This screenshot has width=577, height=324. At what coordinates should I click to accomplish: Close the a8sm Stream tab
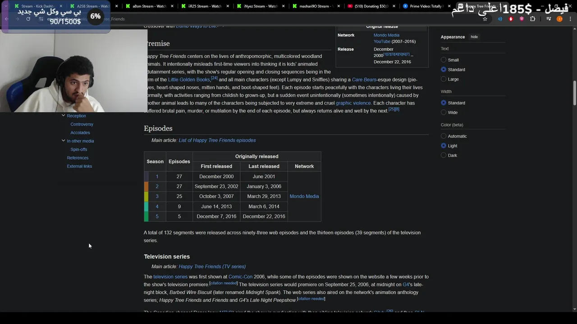172,6
